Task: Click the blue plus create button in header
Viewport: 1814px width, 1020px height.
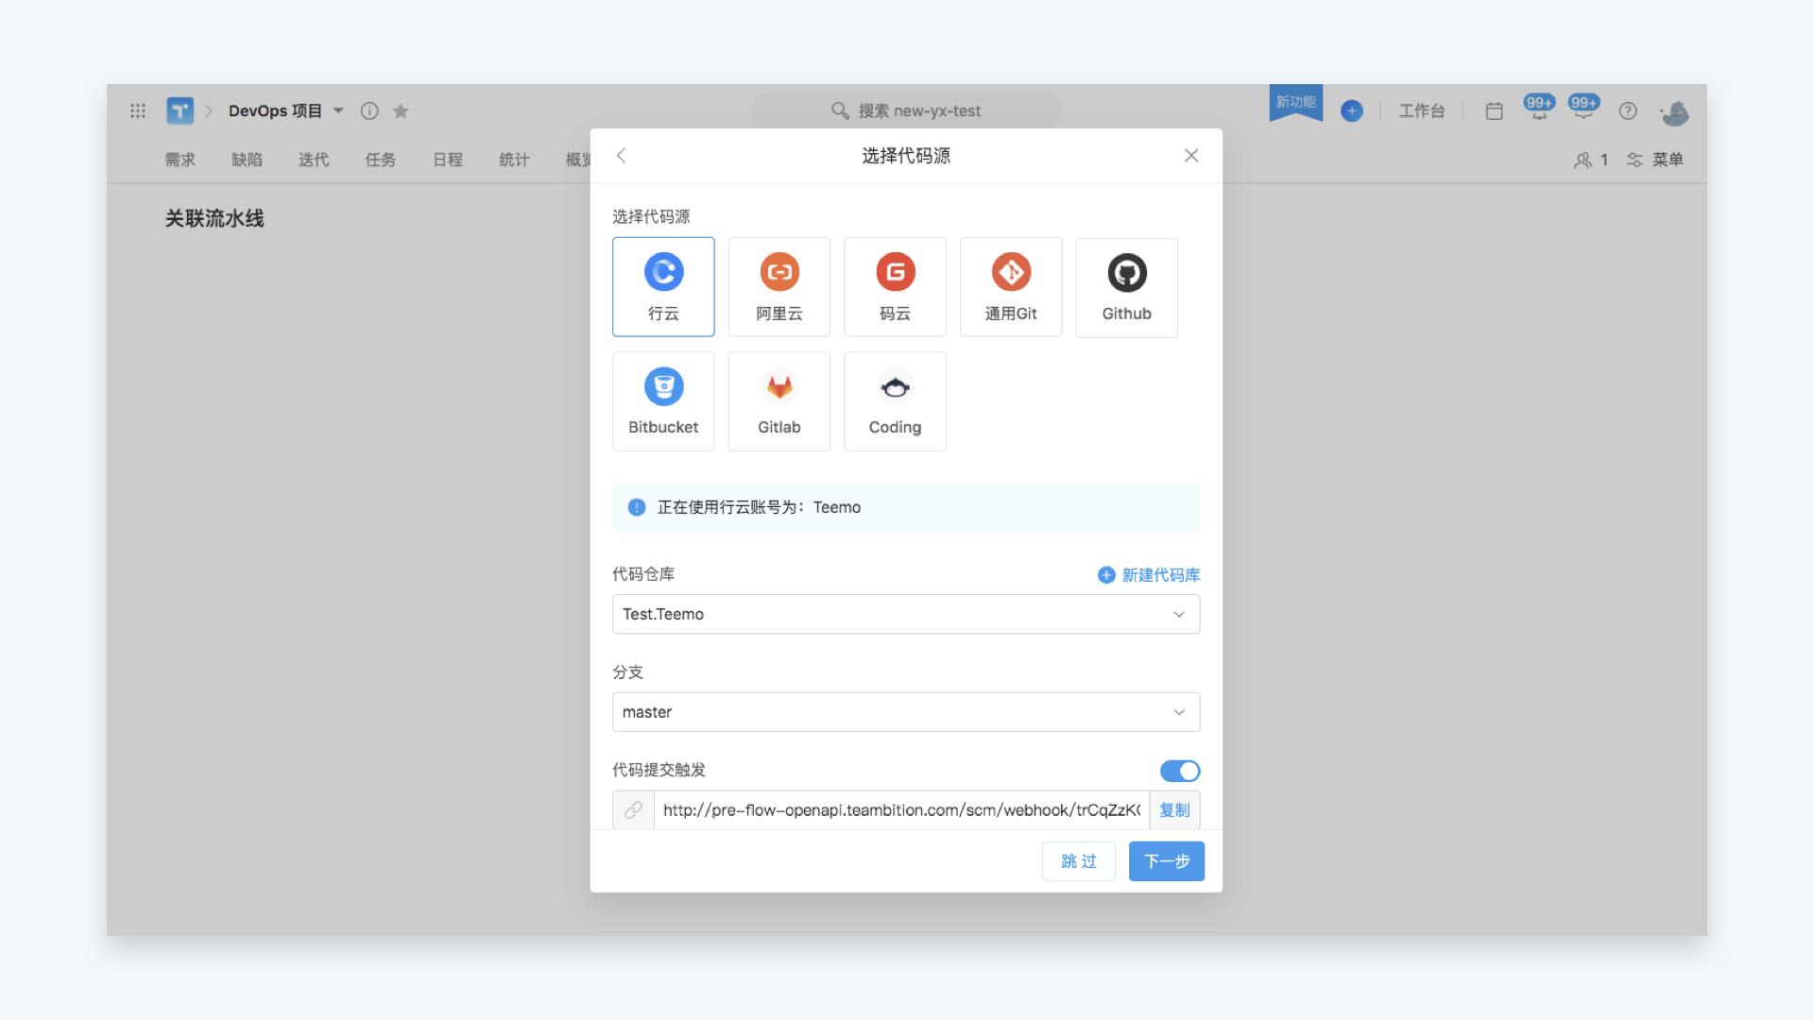Action: click(1352, 110)
